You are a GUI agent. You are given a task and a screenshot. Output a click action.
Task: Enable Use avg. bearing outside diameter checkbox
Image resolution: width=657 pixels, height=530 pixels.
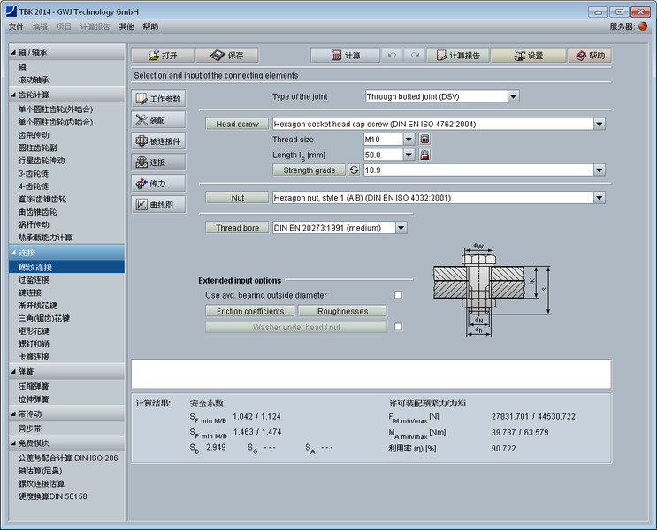pyautogui.click(x=399, y=295)
